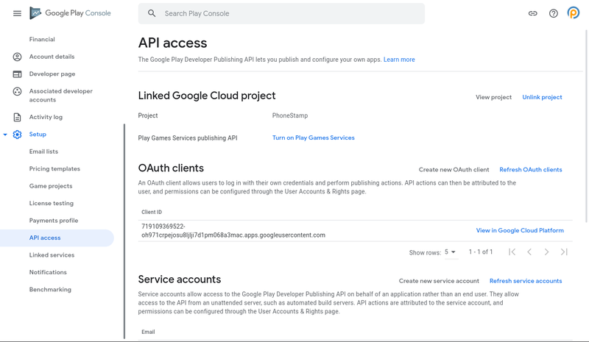The image size is (589, 342).
Task: Open the hamburger navigation menu
Action: coord(17,13)
